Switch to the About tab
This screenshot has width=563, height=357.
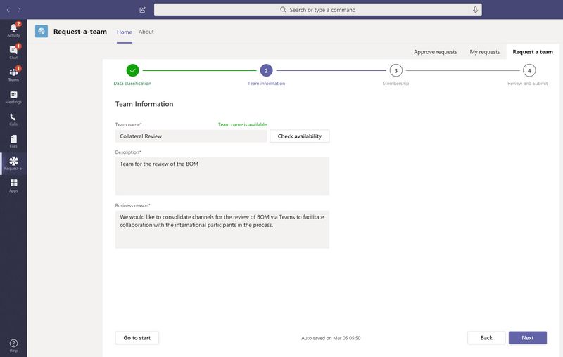point(146,32)
